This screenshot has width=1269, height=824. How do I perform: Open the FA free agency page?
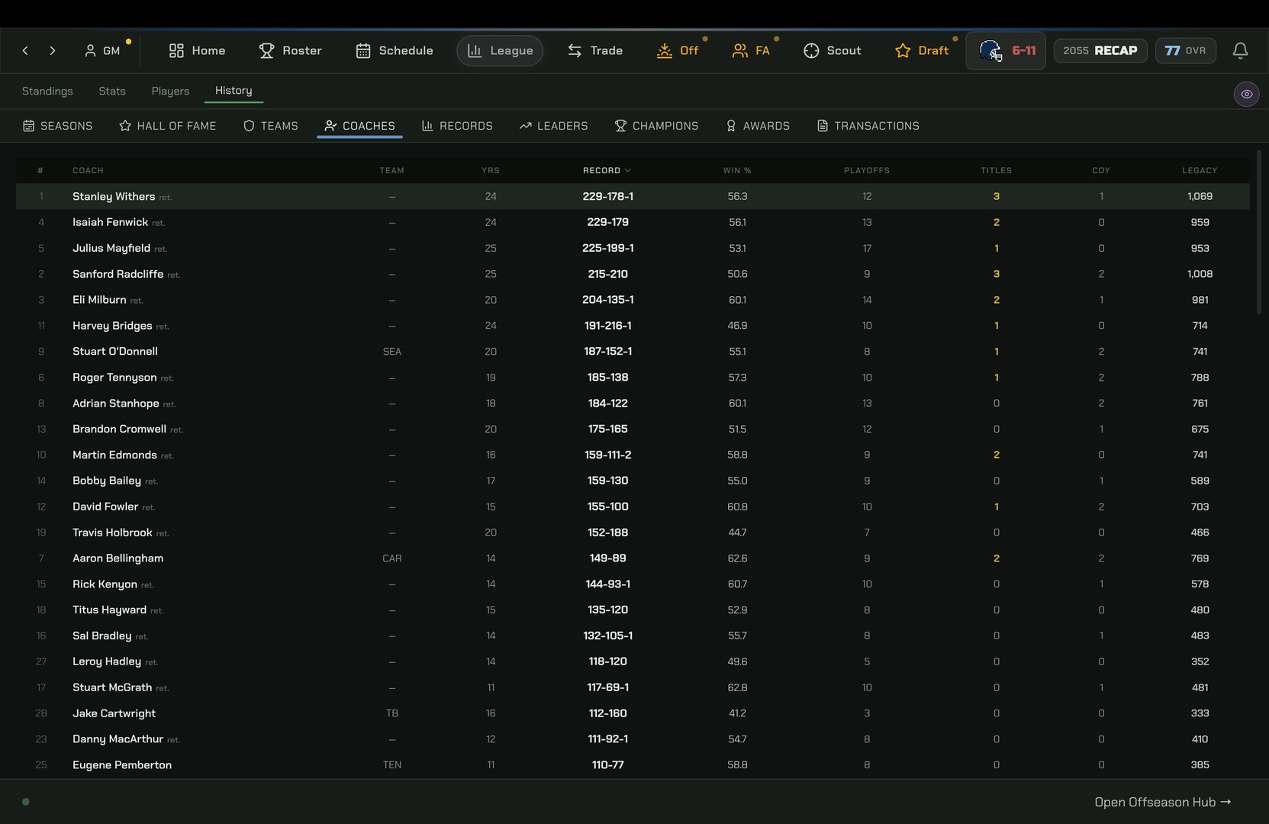click(x=751, y=50)
